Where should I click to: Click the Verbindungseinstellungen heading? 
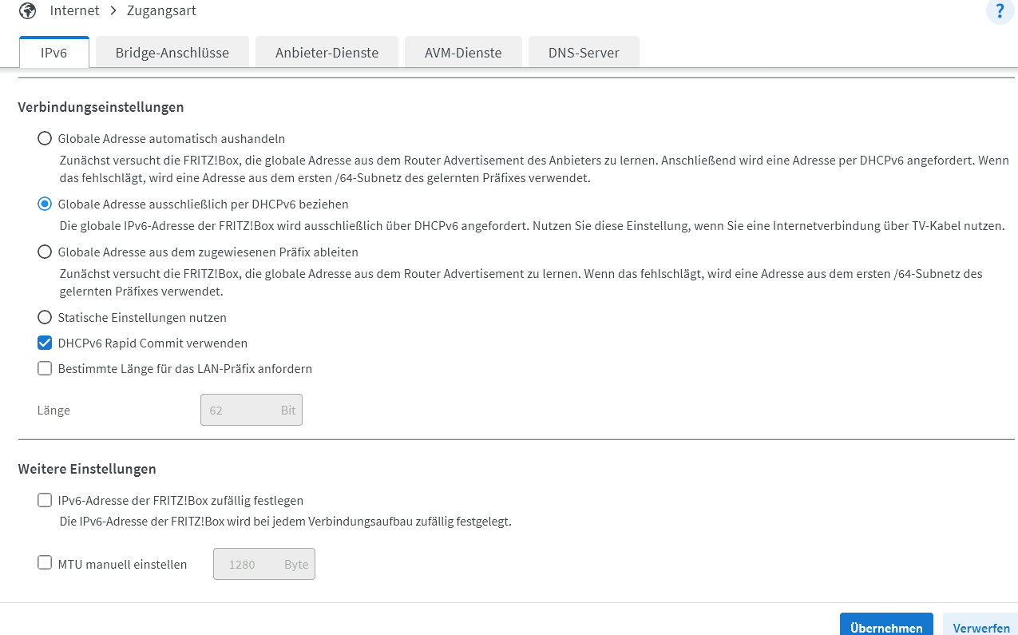coord(101,106)
